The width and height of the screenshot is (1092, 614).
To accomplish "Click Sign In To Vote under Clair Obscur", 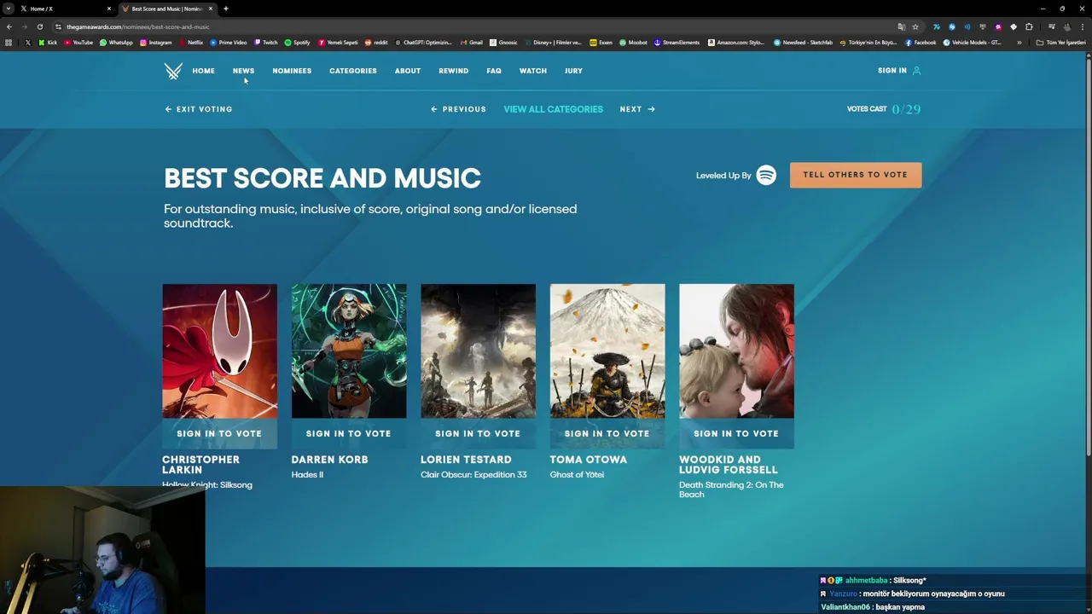I will [478, 433].
